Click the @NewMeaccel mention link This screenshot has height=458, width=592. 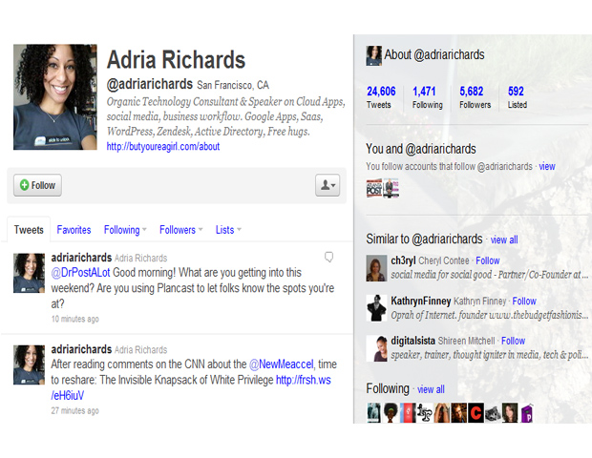click(x=284, y=364)
